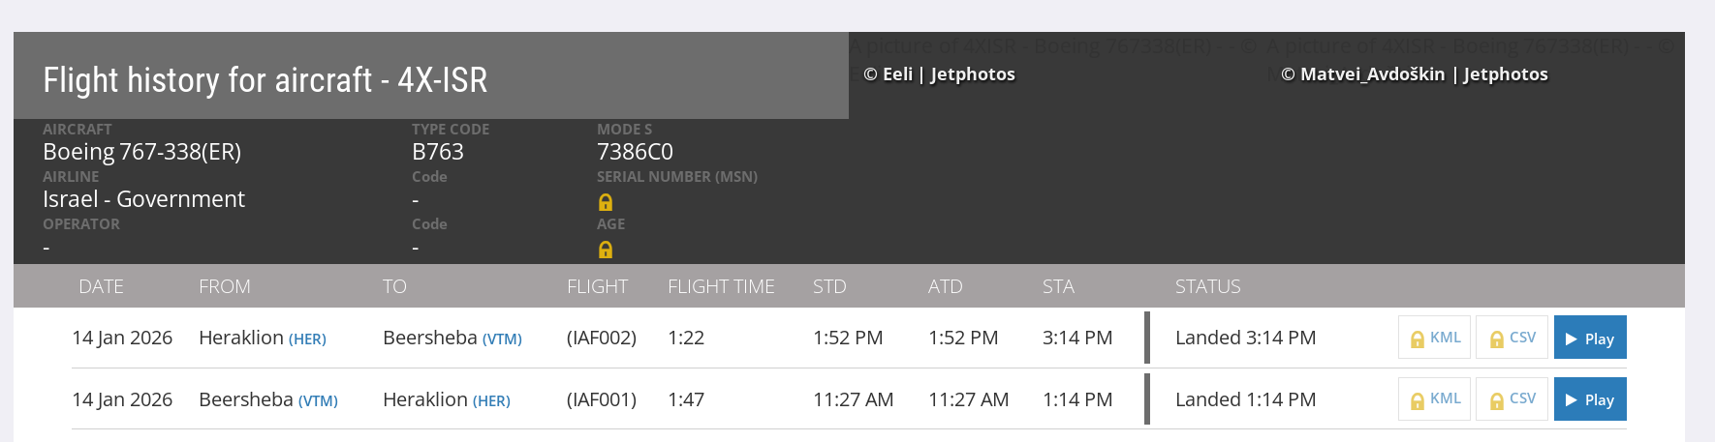Download KML for the IAF001 flight
The image size is (1715, 442).
tap(1434, 399)
